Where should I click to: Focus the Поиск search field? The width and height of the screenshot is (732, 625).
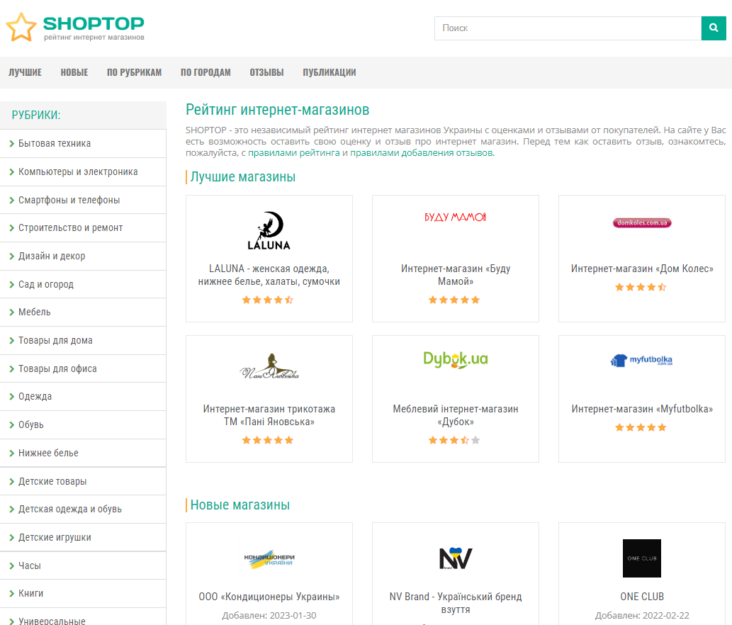568,28
